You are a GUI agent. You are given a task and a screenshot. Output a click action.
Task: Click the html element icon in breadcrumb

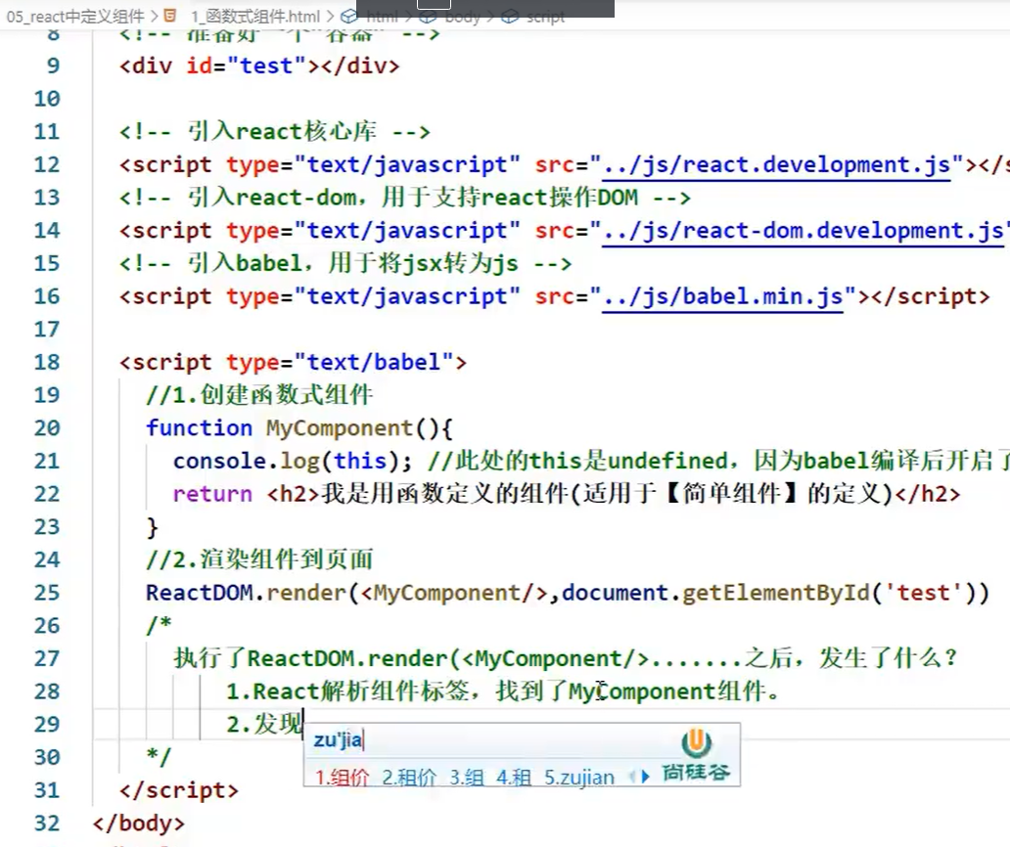pos(349,16)
